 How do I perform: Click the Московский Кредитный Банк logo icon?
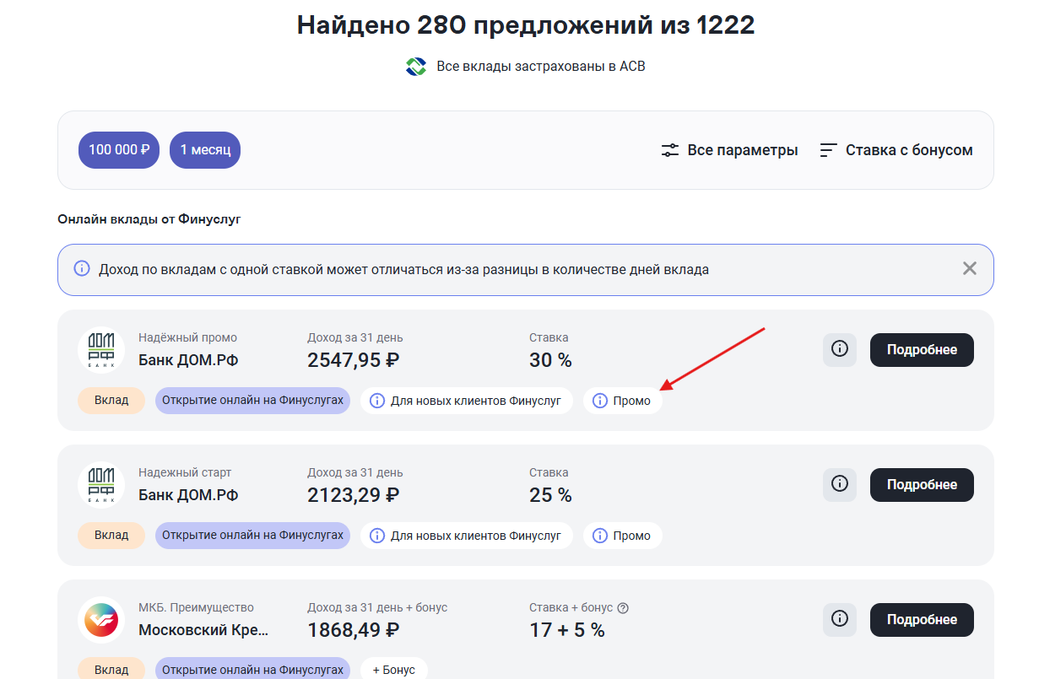coord(101,619)
